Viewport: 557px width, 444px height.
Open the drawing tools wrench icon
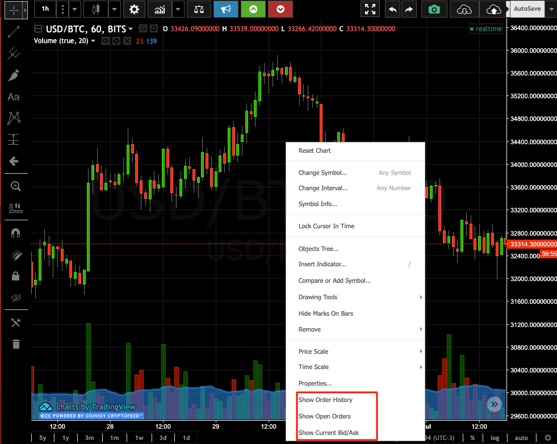coord(16,322)
